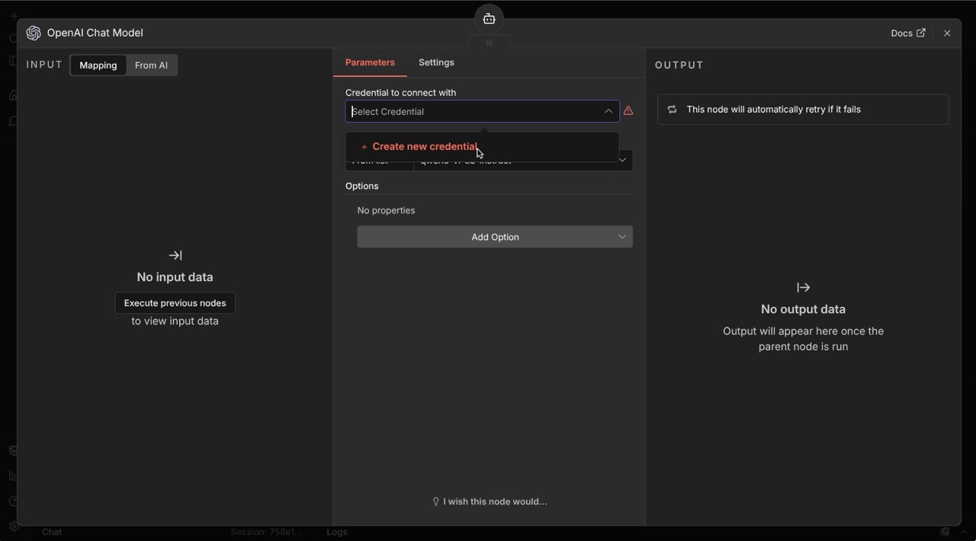
Task: Open the Chat tab at the bottom
Action: (x=52, y=532)
